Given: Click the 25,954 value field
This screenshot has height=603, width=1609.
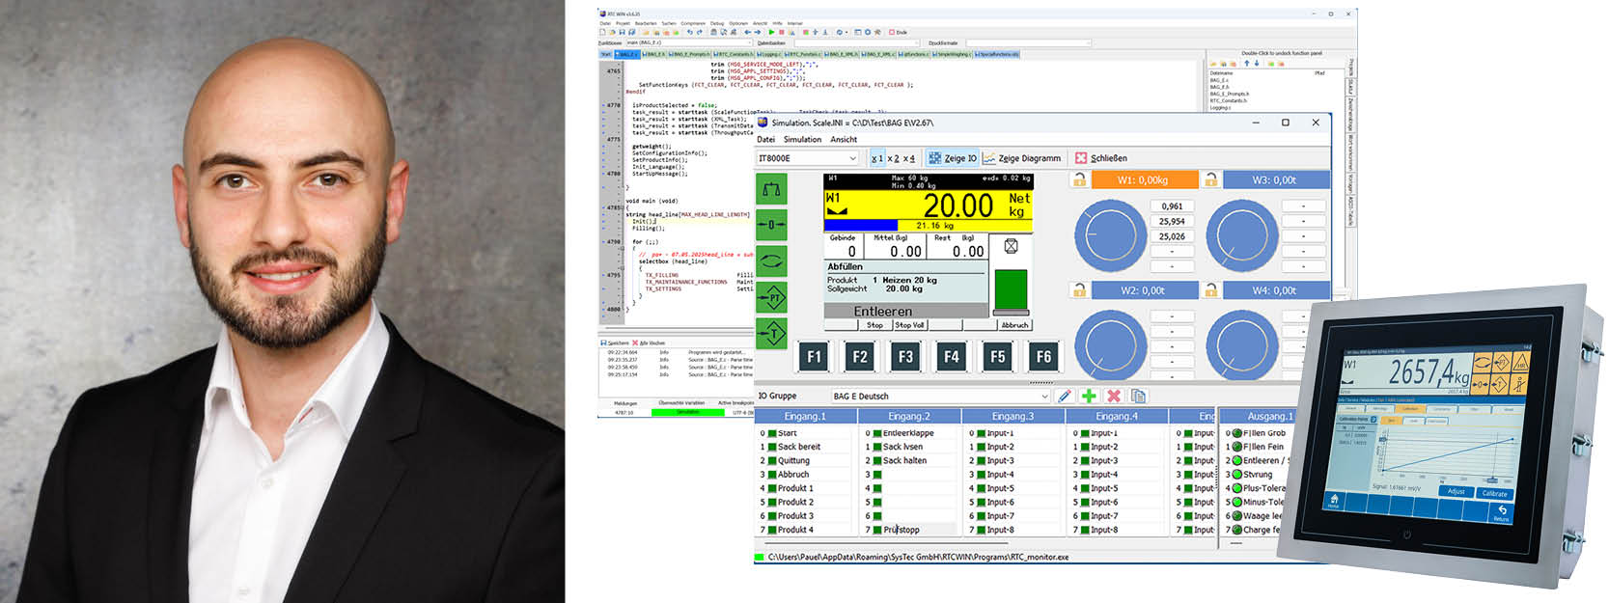Looking at the screenshot, I should coord(1172,221).
